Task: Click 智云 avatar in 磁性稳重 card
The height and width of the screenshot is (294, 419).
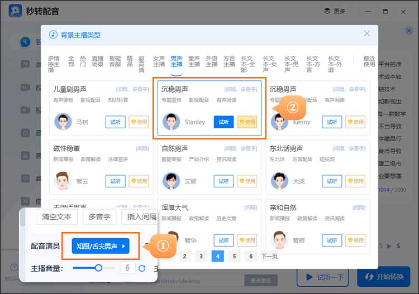Action: 63,181
